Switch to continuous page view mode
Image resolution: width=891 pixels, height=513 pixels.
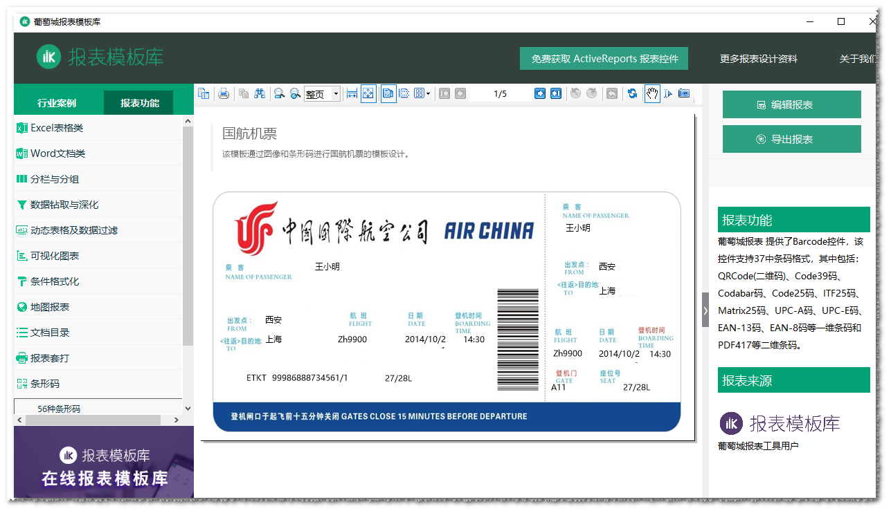point(405,93)
